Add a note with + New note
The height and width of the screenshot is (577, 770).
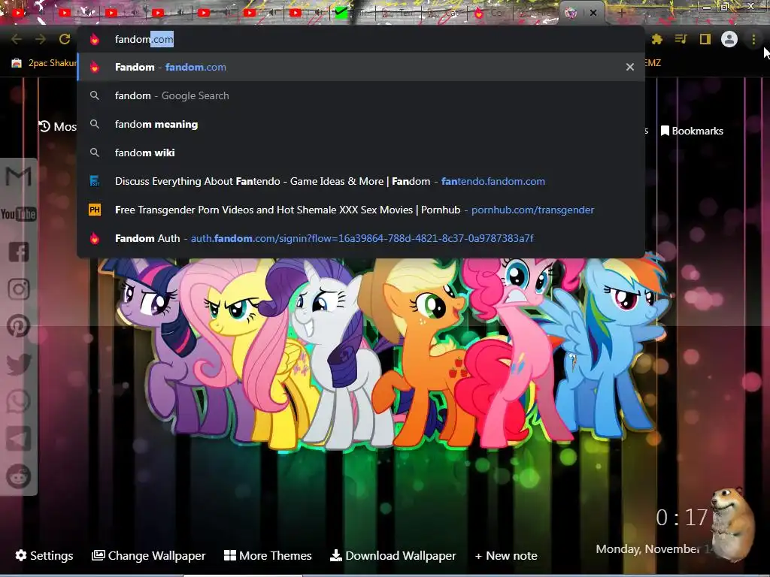(506, 556)
